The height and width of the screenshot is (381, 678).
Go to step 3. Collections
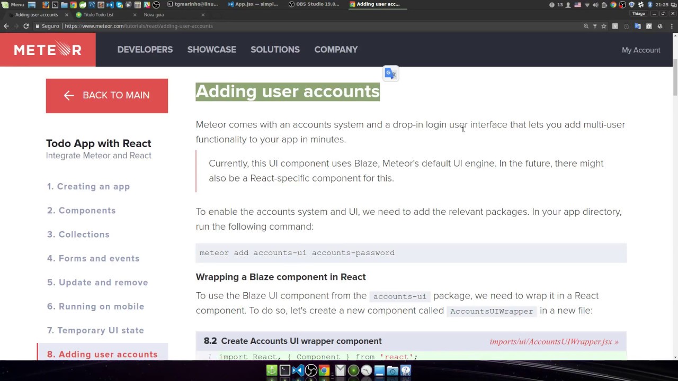pos(78,234)
